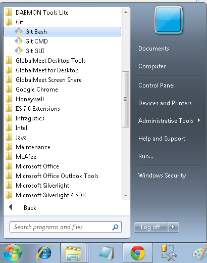Screen dimensions: 207x263
Task: Open the Notepad icon in the taskbar
Action: 107,253
